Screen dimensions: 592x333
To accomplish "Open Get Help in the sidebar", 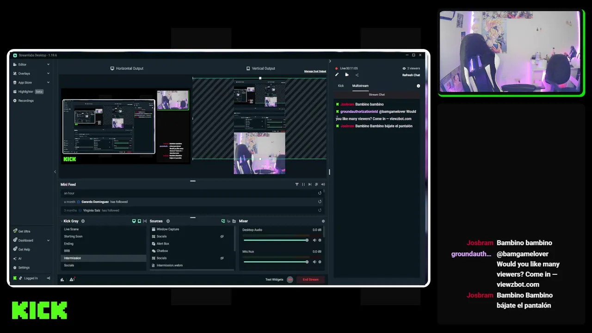I will (x=22, y=249).
